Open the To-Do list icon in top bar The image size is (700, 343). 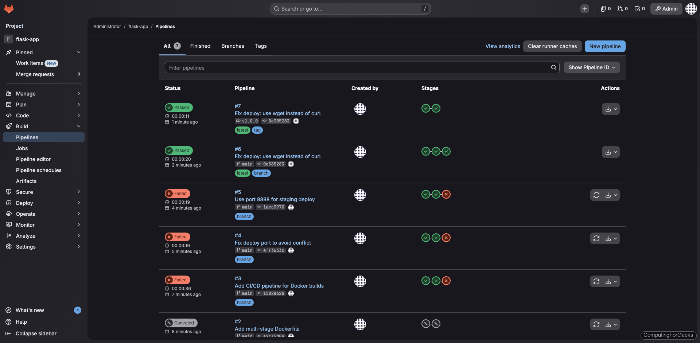point(637,9)
